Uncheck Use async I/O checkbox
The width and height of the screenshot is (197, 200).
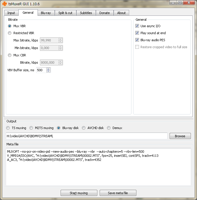(137, 26)
